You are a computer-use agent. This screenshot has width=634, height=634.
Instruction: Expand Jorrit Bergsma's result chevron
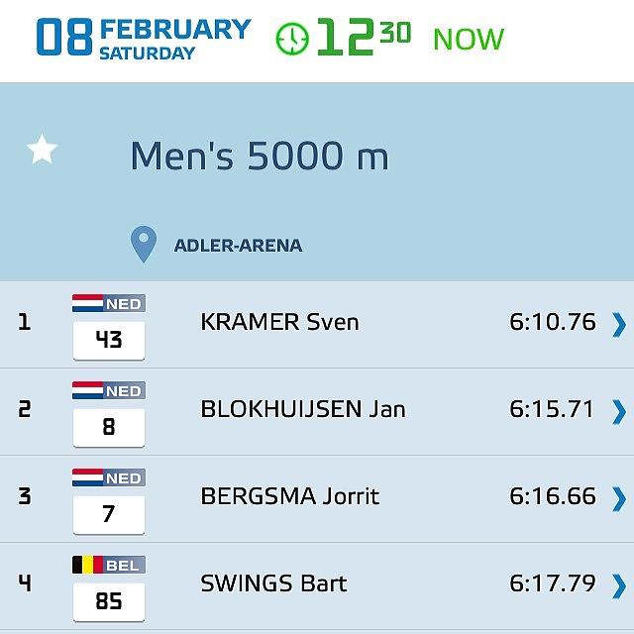619,498
